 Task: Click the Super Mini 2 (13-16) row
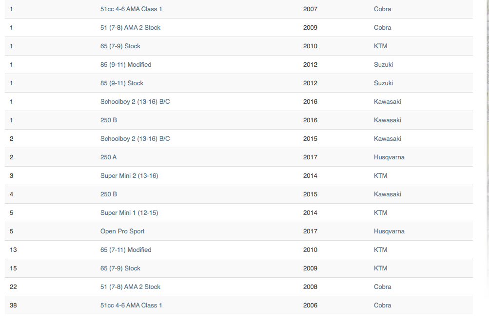tap(239, 176)
